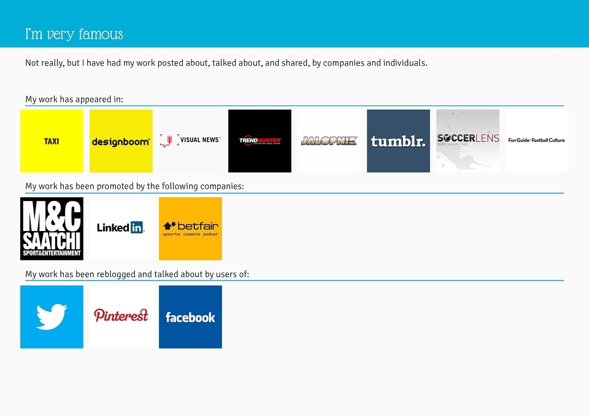Viewport: 589px width, 416px height.
Task: Click the TrendHunter black logo tile
Action: coord(260,141)
